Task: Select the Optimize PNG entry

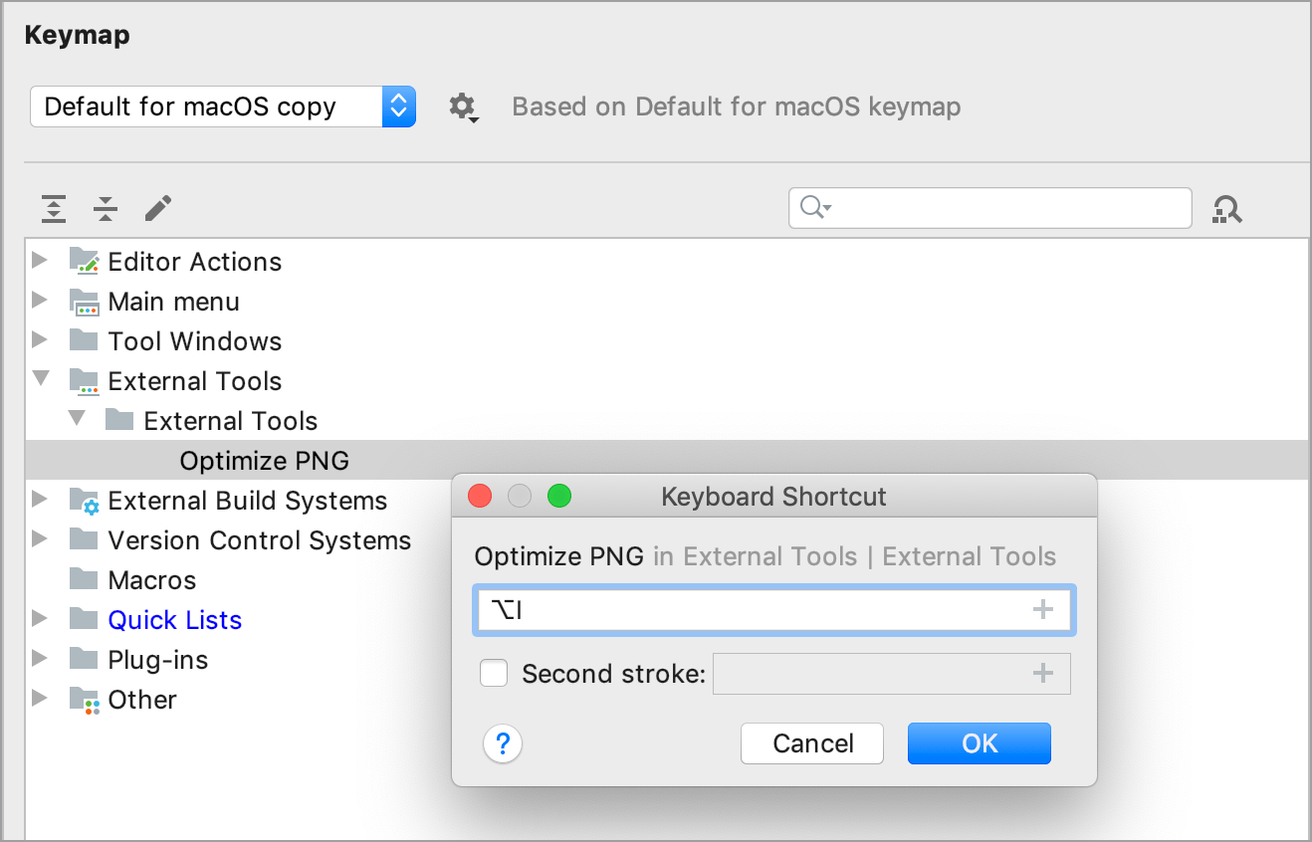Action: [264, 460]
